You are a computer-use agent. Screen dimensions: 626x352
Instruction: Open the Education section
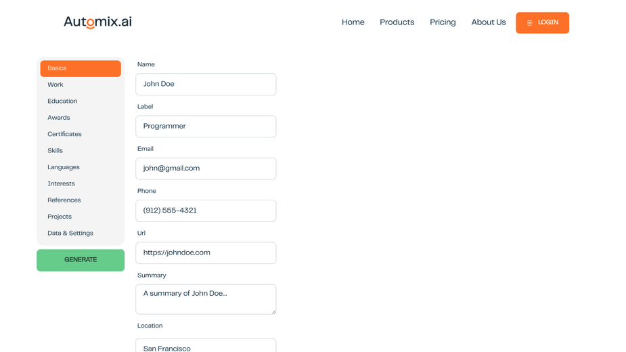(81, 101)
